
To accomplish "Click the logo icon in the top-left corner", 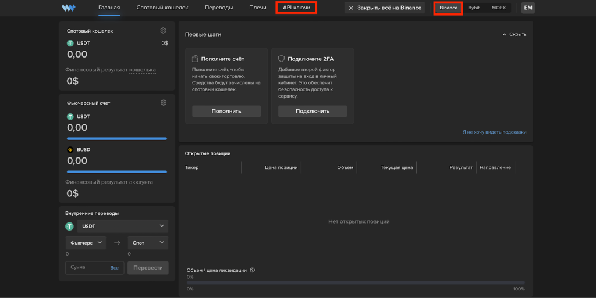I will [x=69, y=8].
